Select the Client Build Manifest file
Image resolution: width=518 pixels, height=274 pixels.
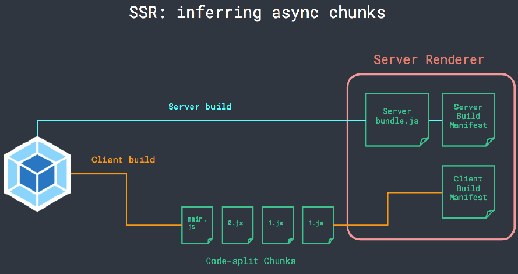(468, 192)
